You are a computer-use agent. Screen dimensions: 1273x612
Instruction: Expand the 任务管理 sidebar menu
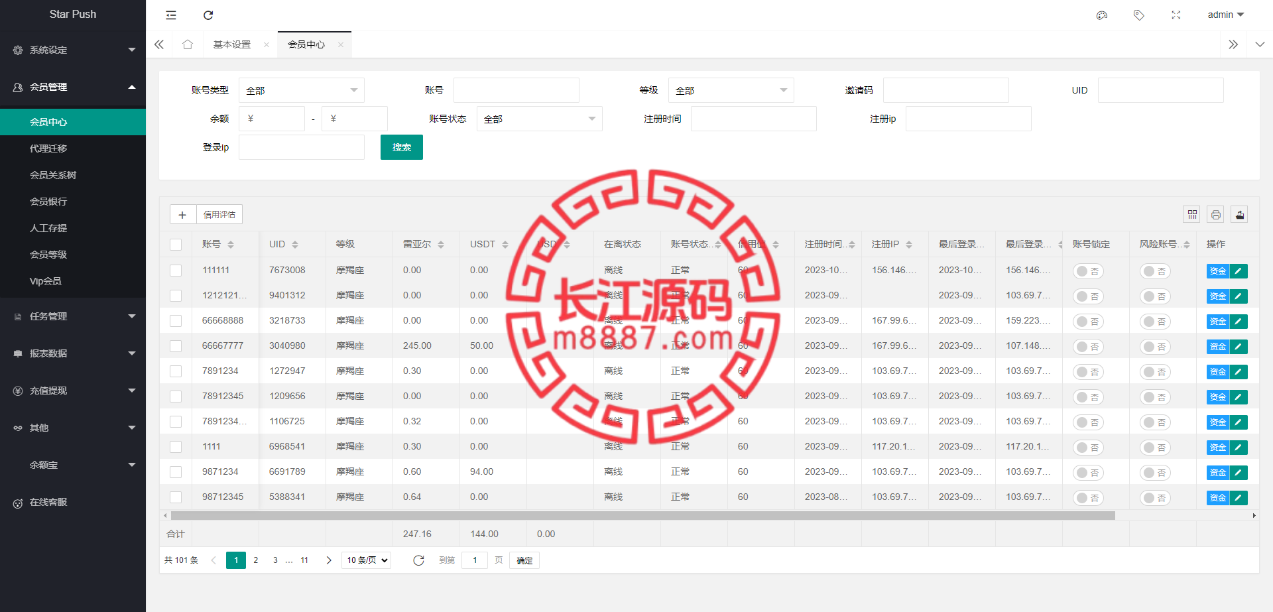tap(73, 316)
